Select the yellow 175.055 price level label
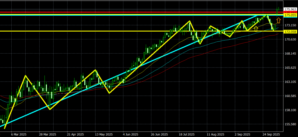This screenshot has height=137, width=298. tap(290, 15)
